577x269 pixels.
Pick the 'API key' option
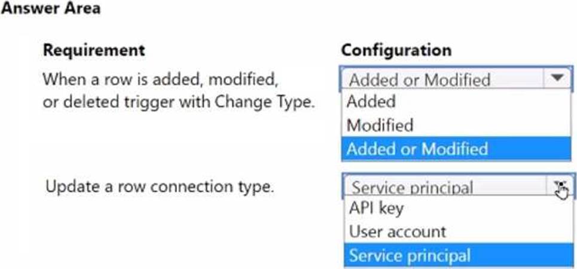pyautogui.click(x=376, y=209)
